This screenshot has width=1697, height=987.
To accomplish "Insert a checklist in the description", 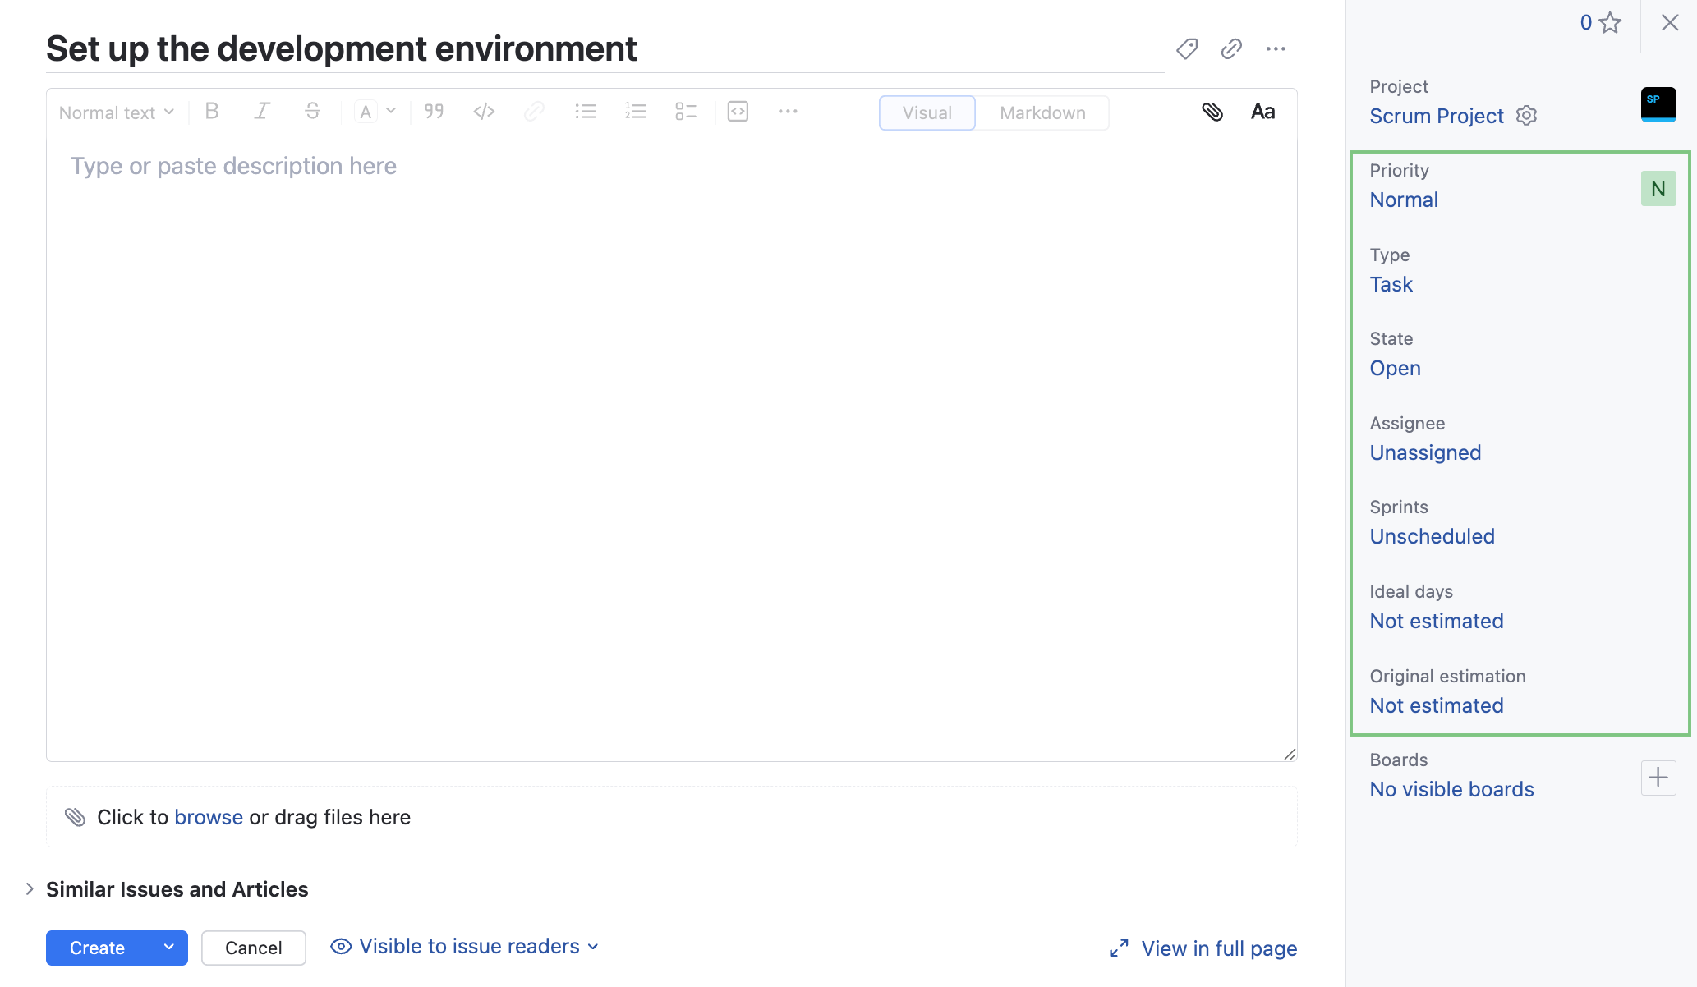I will pos(686,112).
